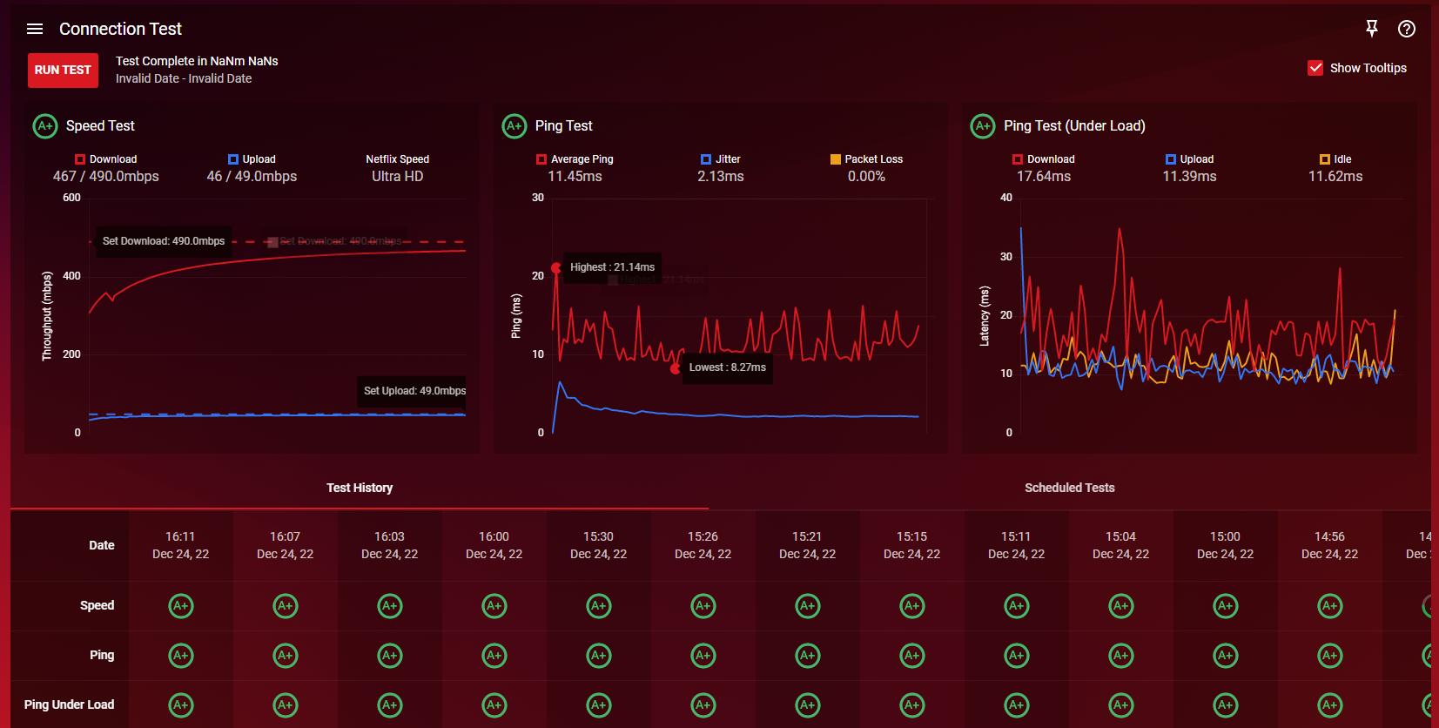The height and width of the screenshot is (728, 1439).
Task: Click the Ping Test A+ grade badge
Action: click(x=514, y=126)
